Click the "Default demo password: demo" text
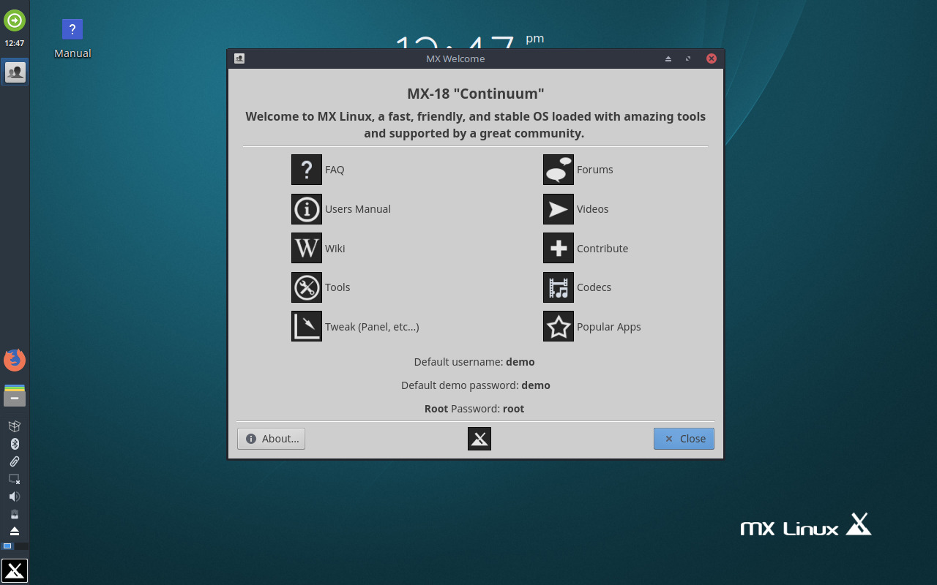 click(476, 385)
